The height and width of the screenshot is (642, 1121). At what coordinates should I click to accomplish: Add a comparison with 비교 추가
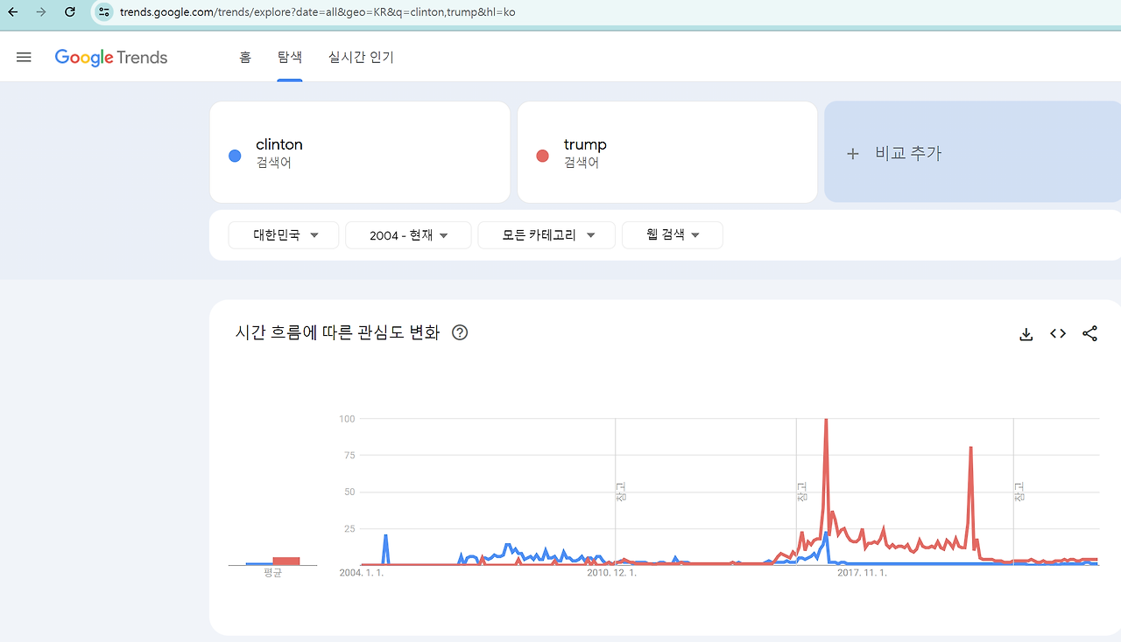pos(972,152)
